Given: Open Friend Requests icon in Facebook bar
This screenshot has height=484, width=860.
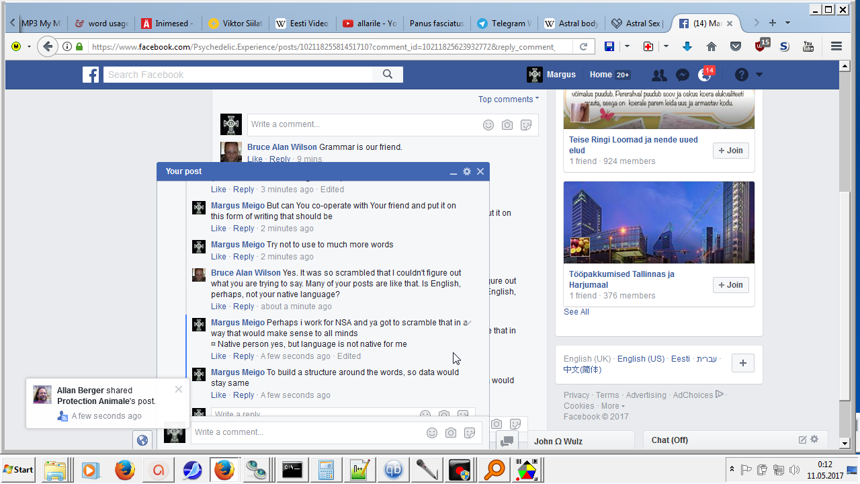Looking at the screenshot, I should (659, 75).
